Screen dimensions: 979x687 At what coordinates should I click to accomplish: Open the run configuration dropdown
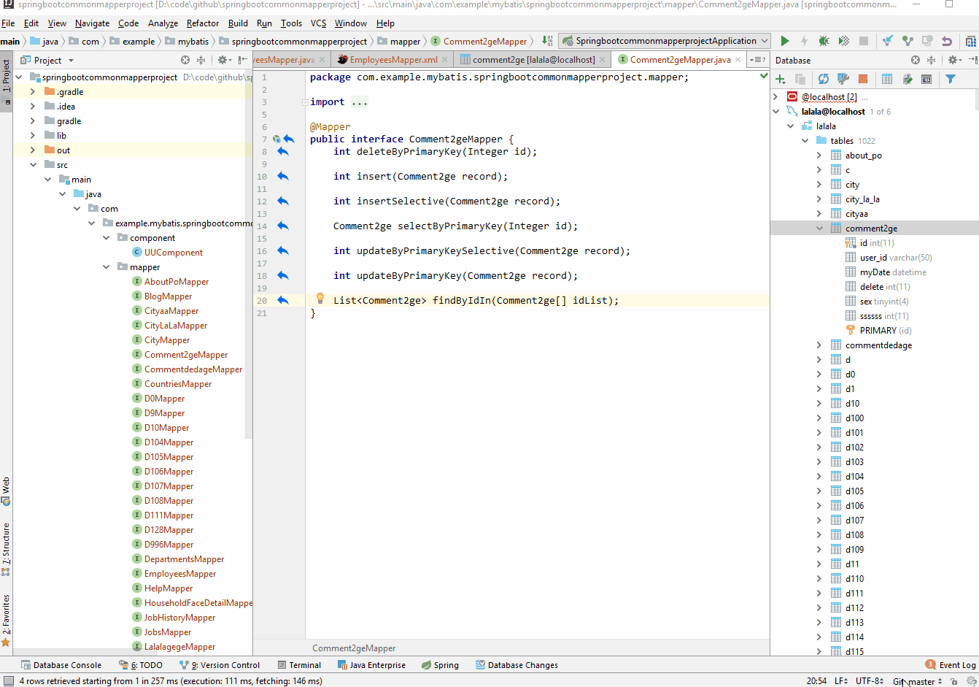click(x=764, y=42)
